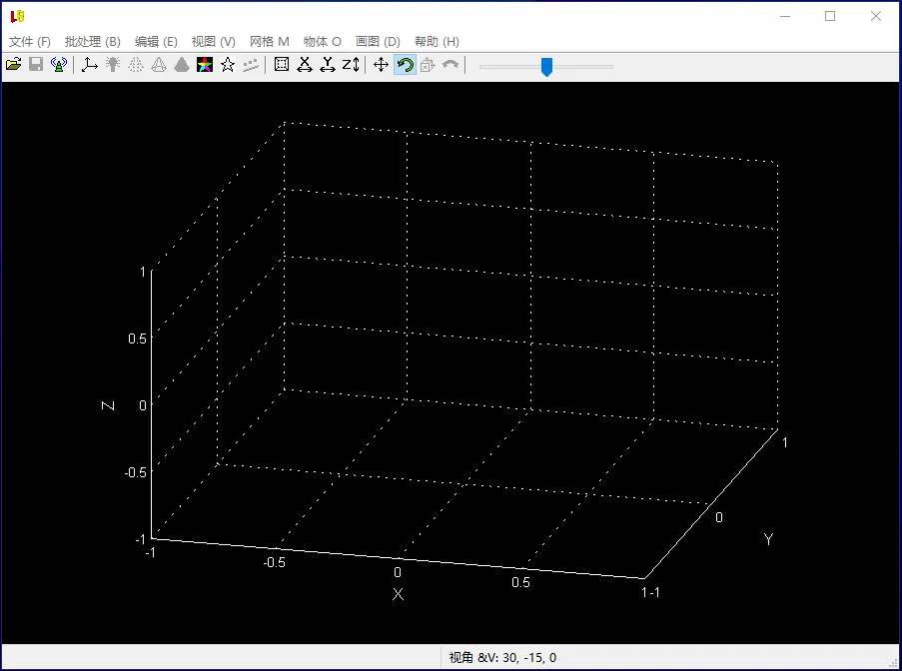Click the Y axis label in plot
Screen dimensions: 902x671
[768, 539]
